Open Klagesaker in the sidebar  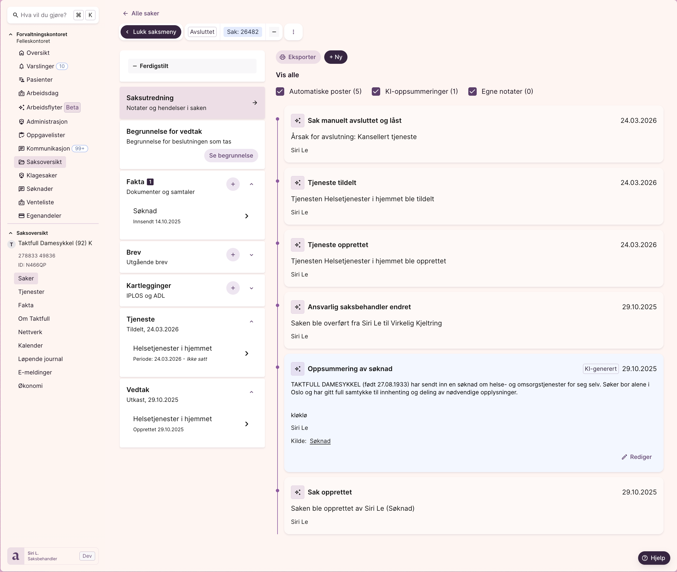[41, 175]
